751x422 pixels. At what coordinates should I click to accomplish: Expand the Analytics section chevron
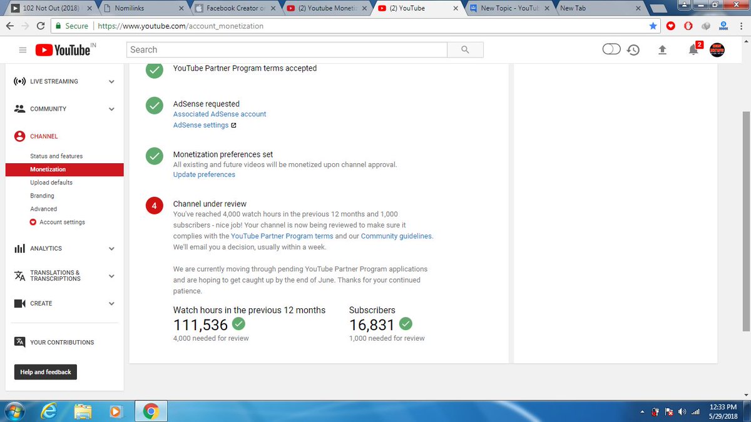point(111,248)
